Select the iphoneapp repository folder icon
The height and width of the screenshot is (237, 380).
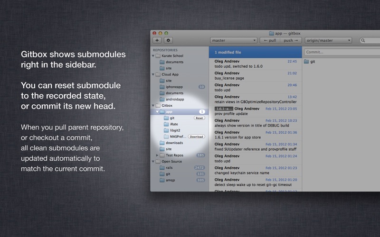coord(162,87)
